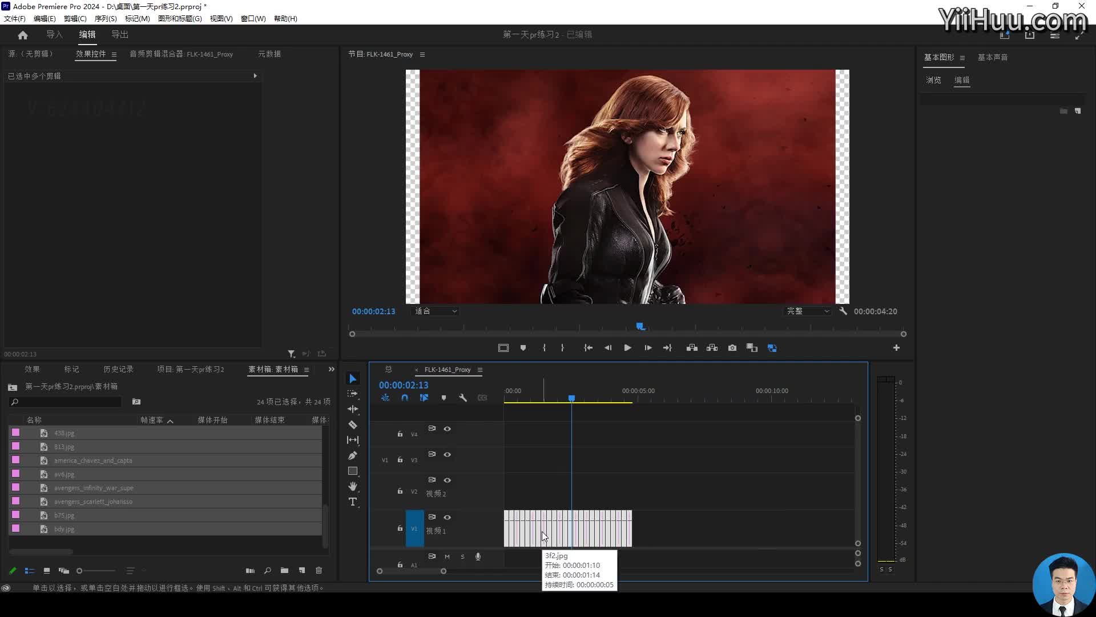Select the Pen tool
This screenshot has height=617, width=1096.
(x=353, y=455)
